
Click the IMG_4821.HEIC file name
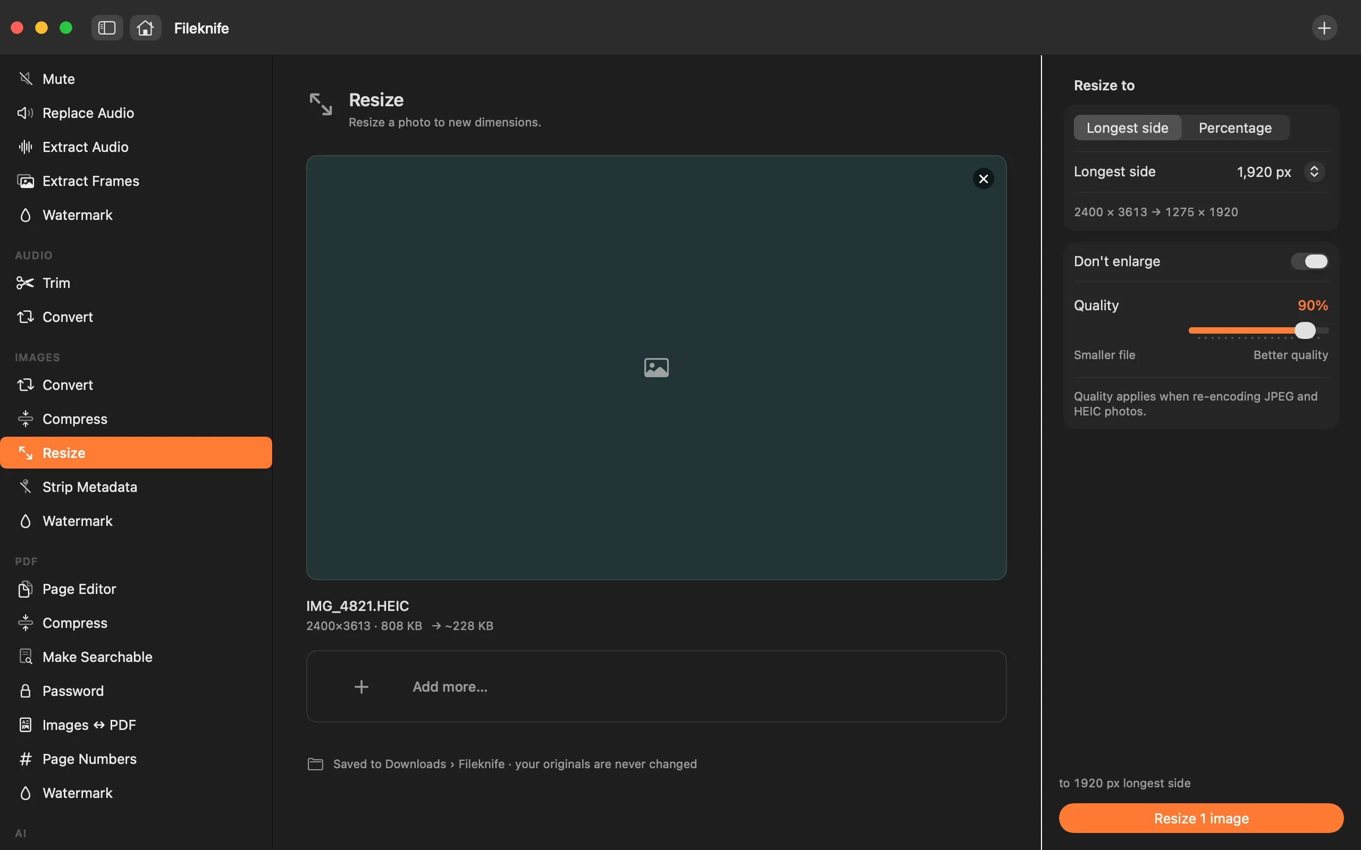click(x=358, y=606)
